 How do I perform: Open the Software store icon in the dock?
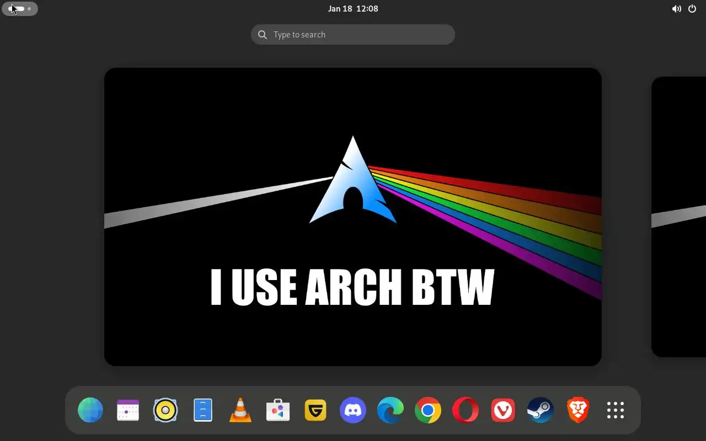pos(278,410)
